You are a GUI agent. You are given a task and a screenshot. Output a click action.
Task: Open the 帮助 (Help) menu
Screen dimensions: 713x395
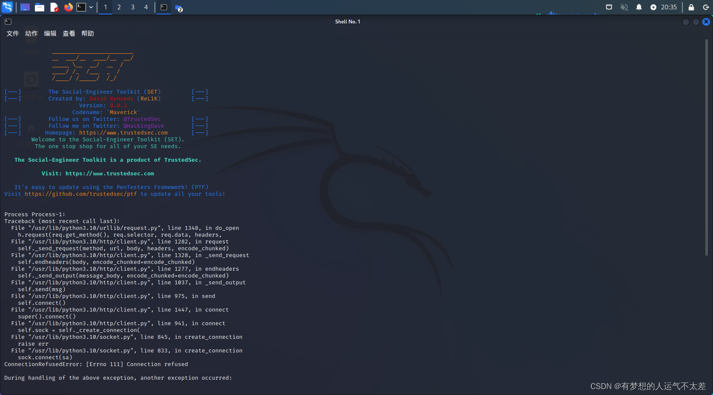[88, 33]
